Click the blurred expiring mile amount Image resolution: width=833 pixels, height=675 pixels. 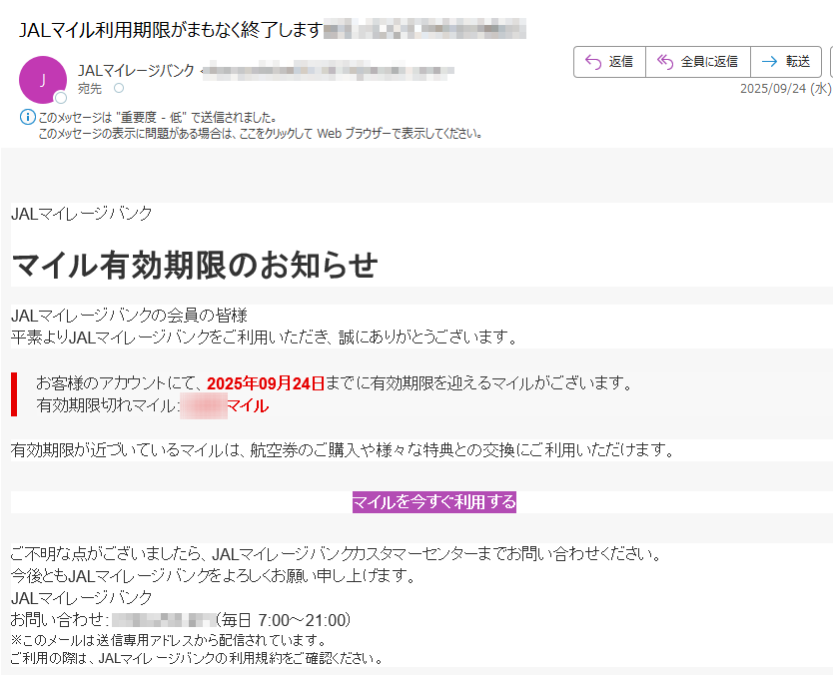[202, 406]
